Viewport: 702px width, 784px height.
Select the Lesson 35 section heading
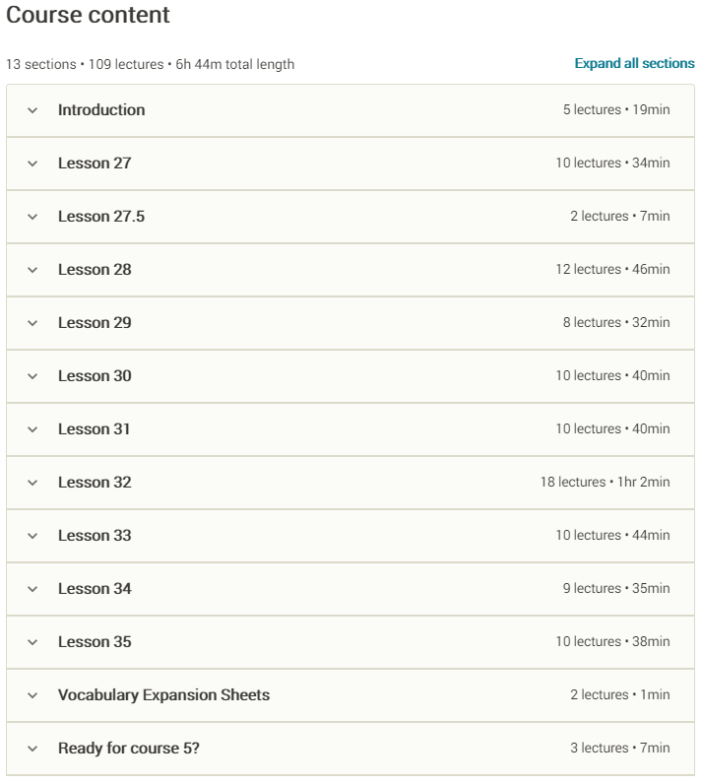coord(95,642)
